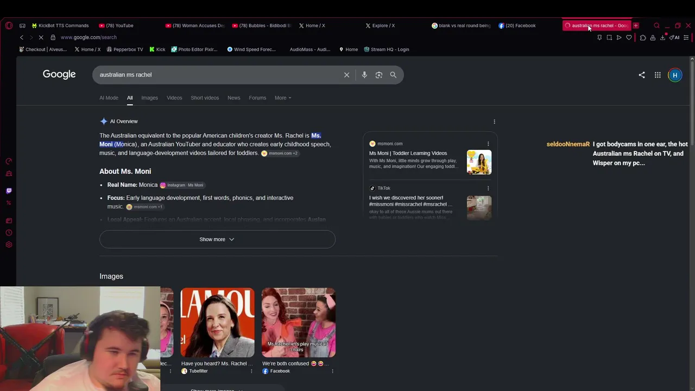The height and width of the screenshot is (391, 695).
Task: Select the AI Mode search filter
Action: [x=109, y=98]
